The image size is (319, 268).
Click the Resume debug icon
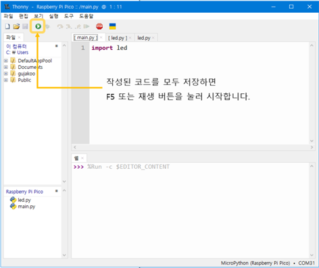[x=87, y=26]
